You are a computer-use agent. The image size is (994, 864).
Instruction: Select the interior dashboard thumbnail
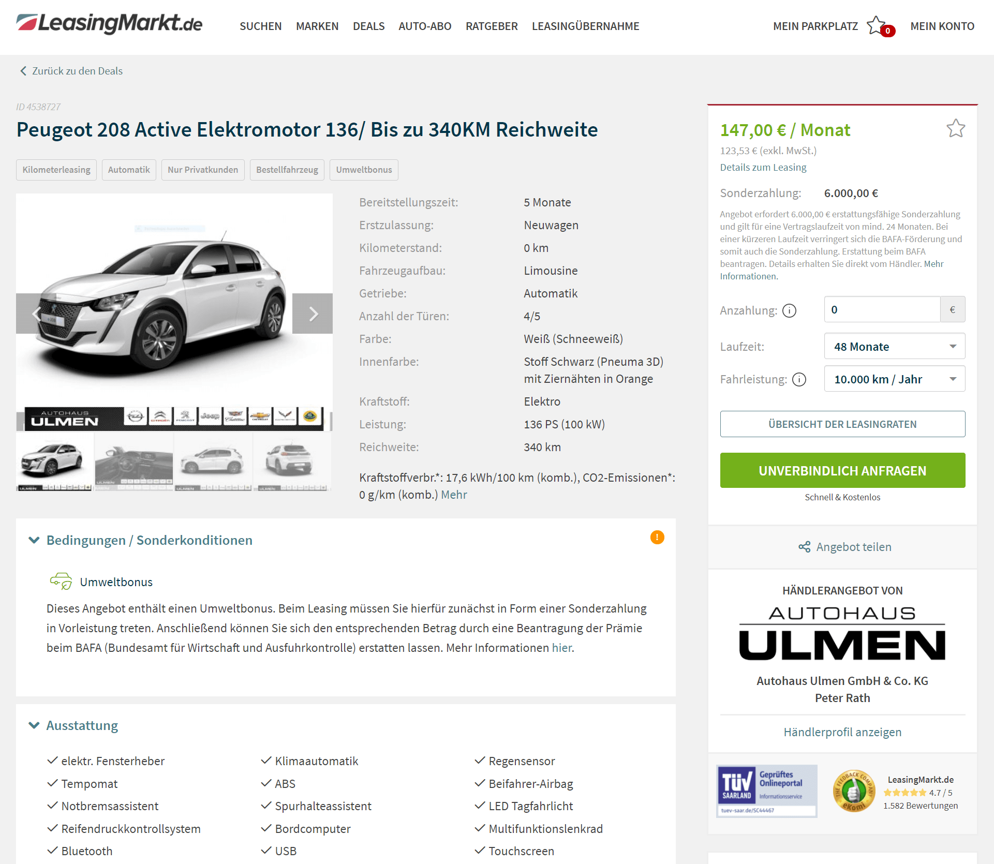pyautogui.click(x=133, y=461)
